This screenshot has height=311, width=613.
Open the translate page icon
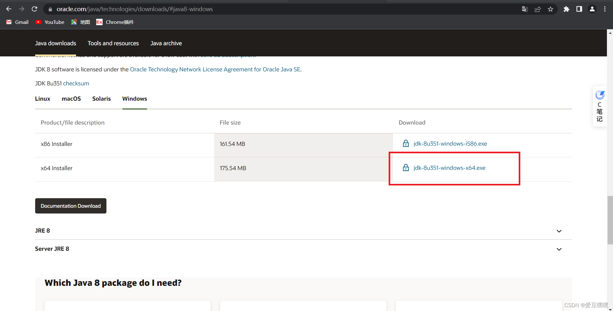coord(525,9)
